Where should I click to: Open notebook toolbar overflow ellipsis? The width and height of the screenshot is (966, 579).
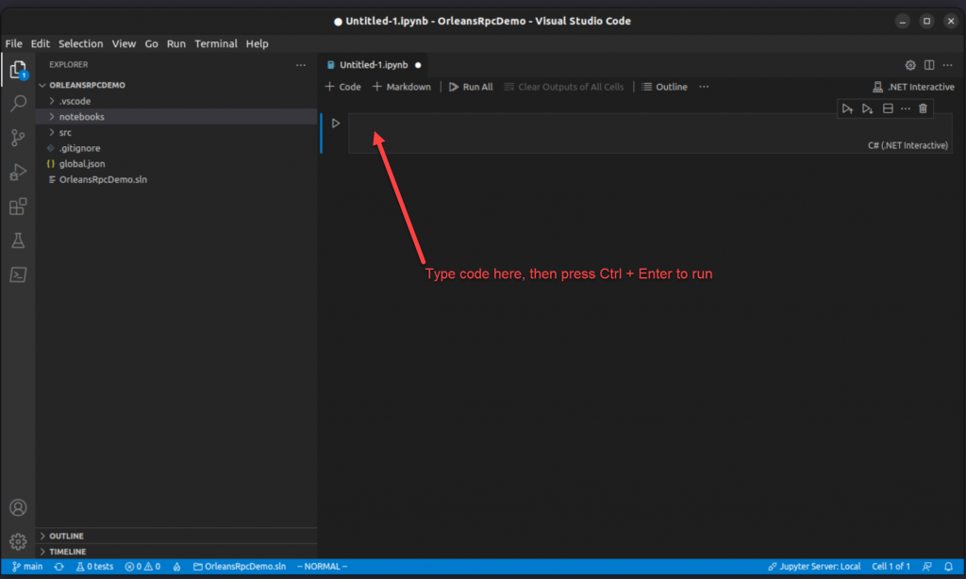point(704,87)
